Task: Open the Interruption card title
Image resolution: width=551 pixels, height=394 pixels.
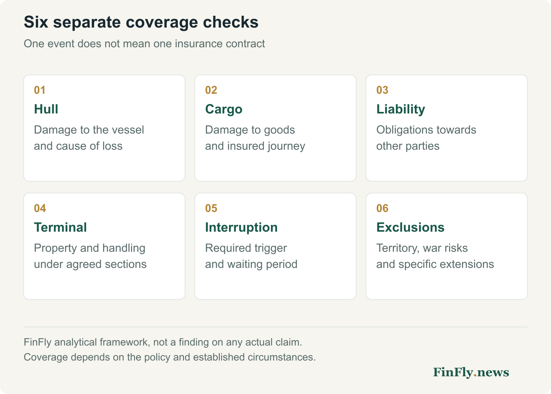Action: (x=241, y=227)
